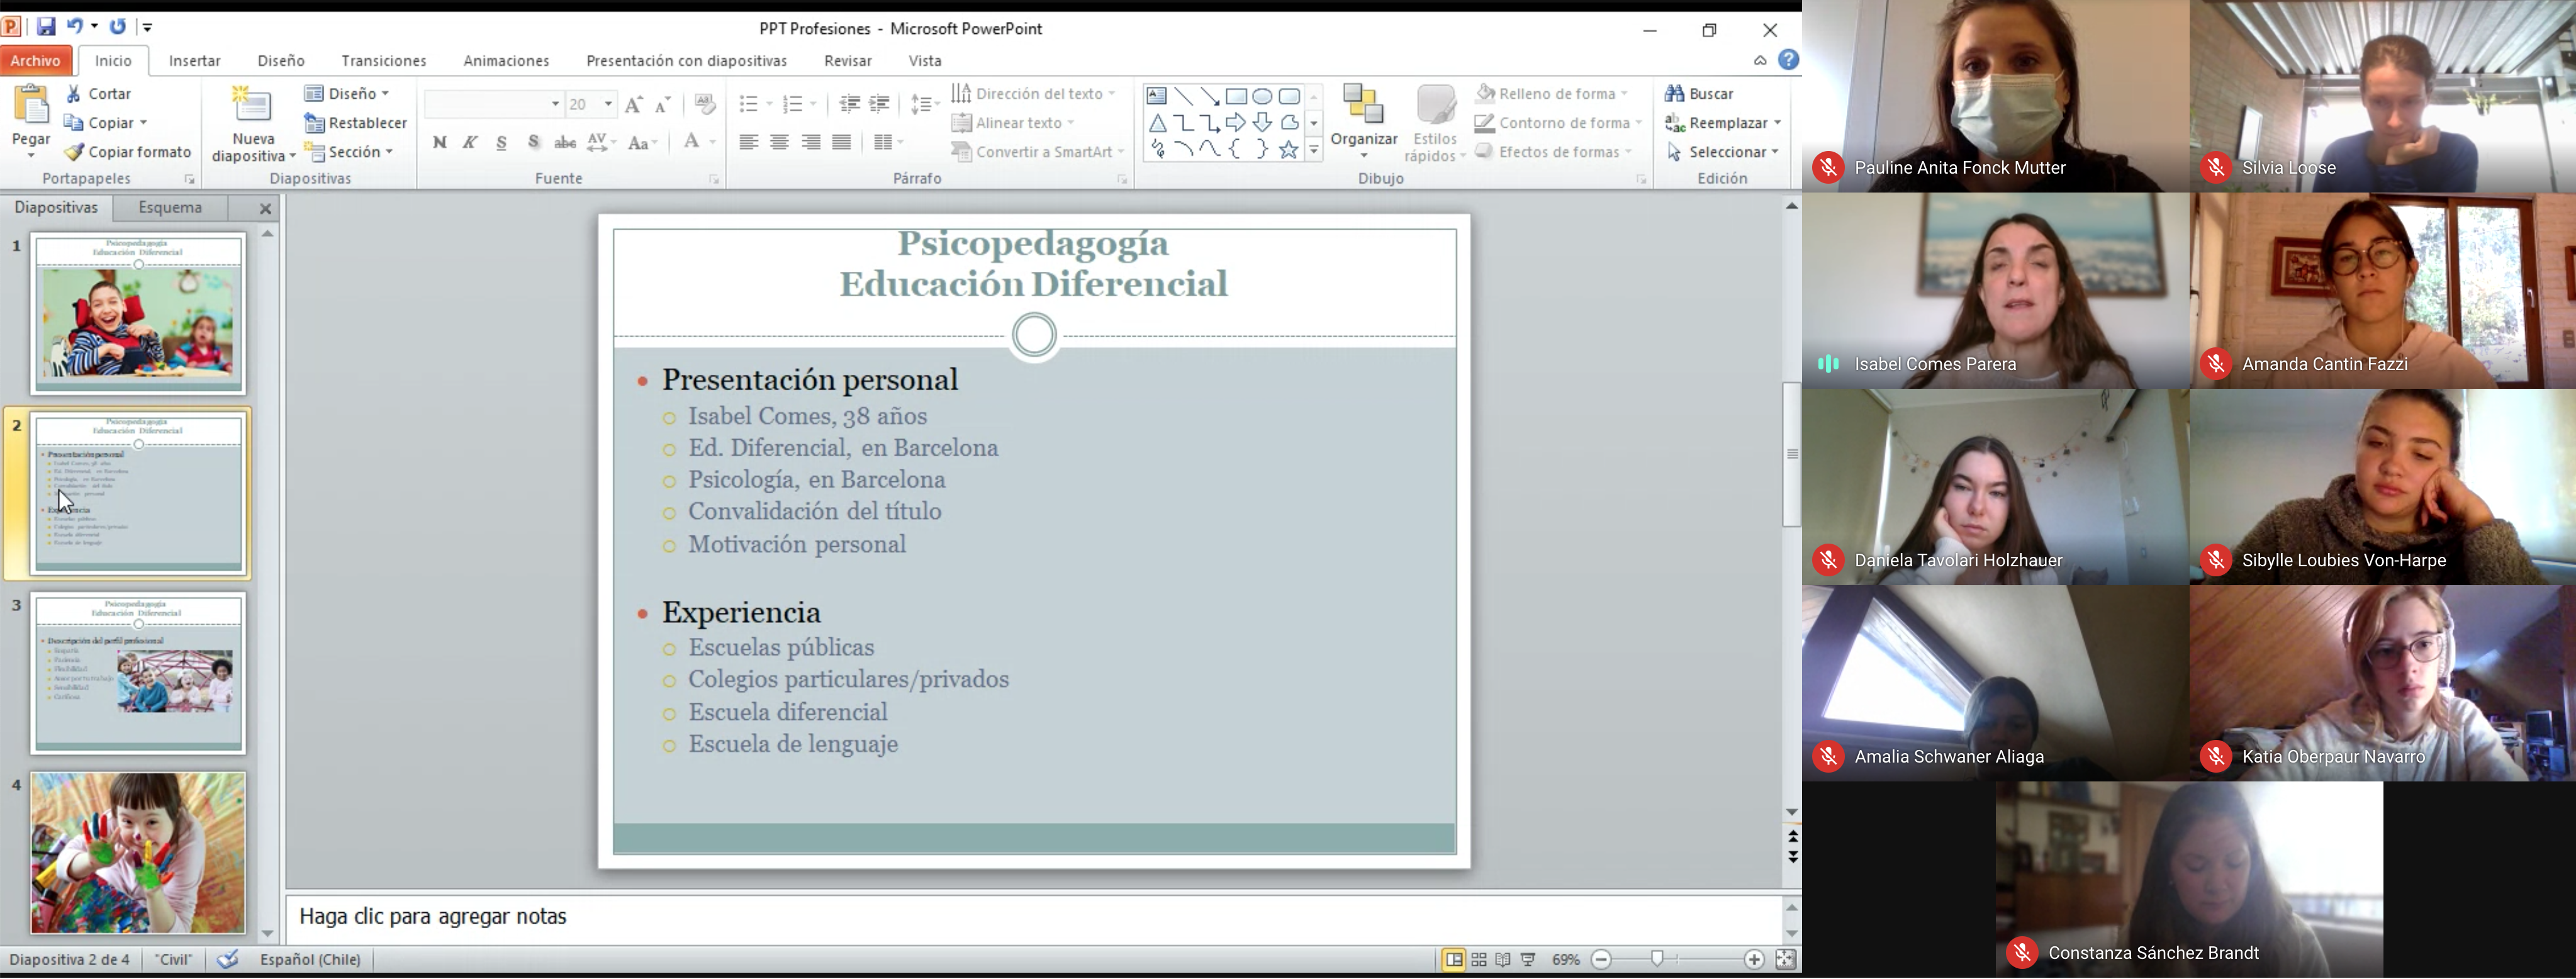Screen dimensions: 2576x979
Task: Toggle italic (K) formatting
Action: [470, 143]
